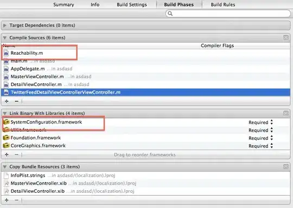Change Required setting for SystemConfiguration.framework

(261, 122)
